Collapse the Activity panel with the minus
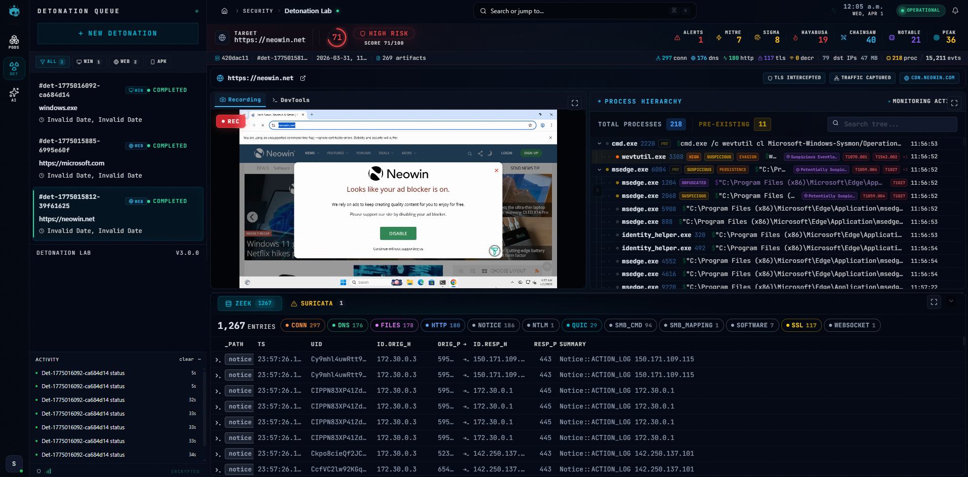968x477 pixels. [199, 359]
